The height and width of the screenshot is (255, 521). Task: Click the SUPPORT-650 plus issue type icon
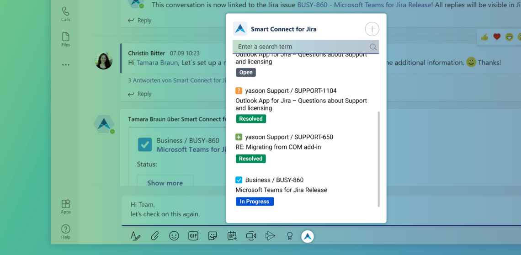tap(239, 137)
